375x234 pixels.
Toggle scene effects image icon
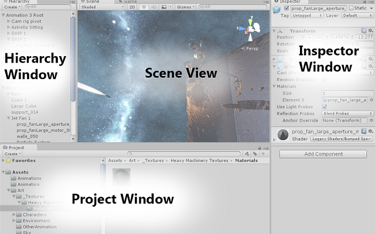[x=164, y=7]
